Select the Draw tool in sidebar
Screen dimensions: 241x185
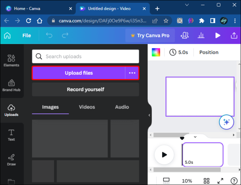coord(11,160)
